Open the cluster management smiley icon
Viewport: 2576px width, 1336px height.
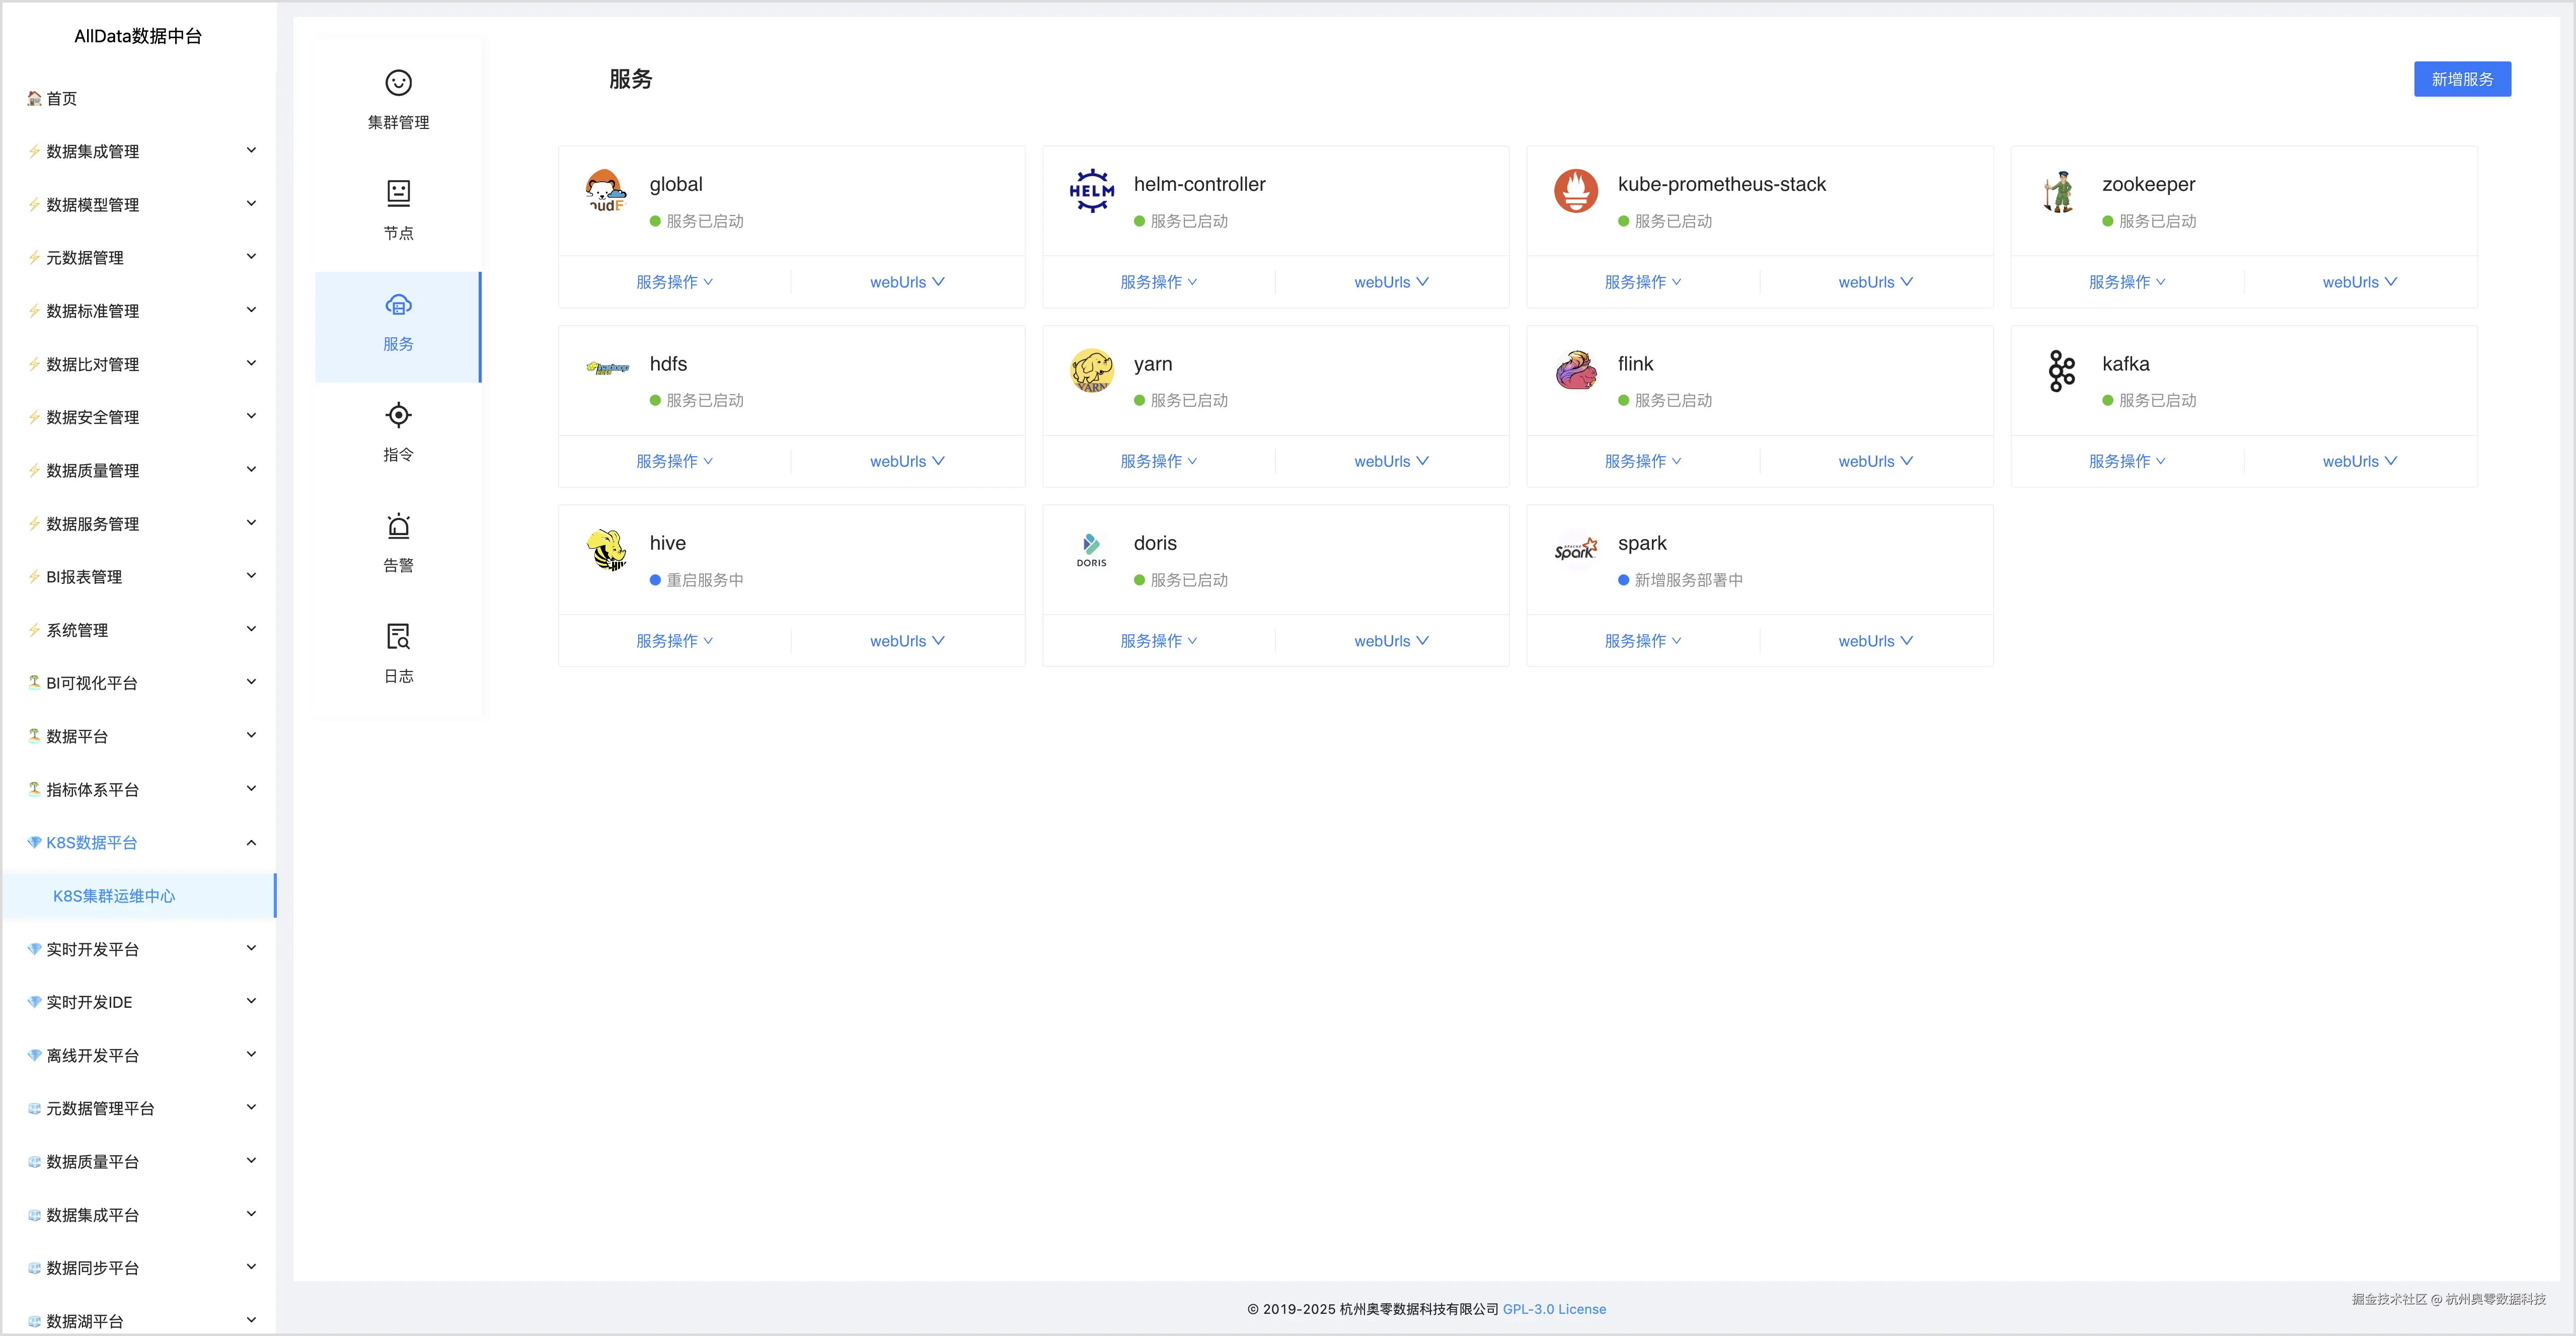(398, 83)
